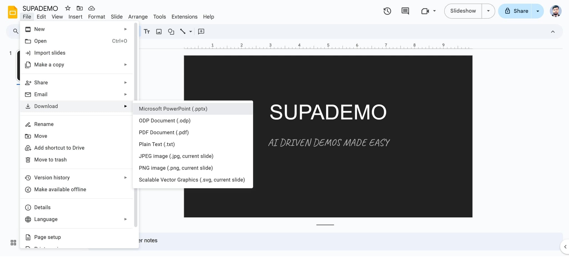Download as PDF Document
569x257 pixels.
coord(163,132)
